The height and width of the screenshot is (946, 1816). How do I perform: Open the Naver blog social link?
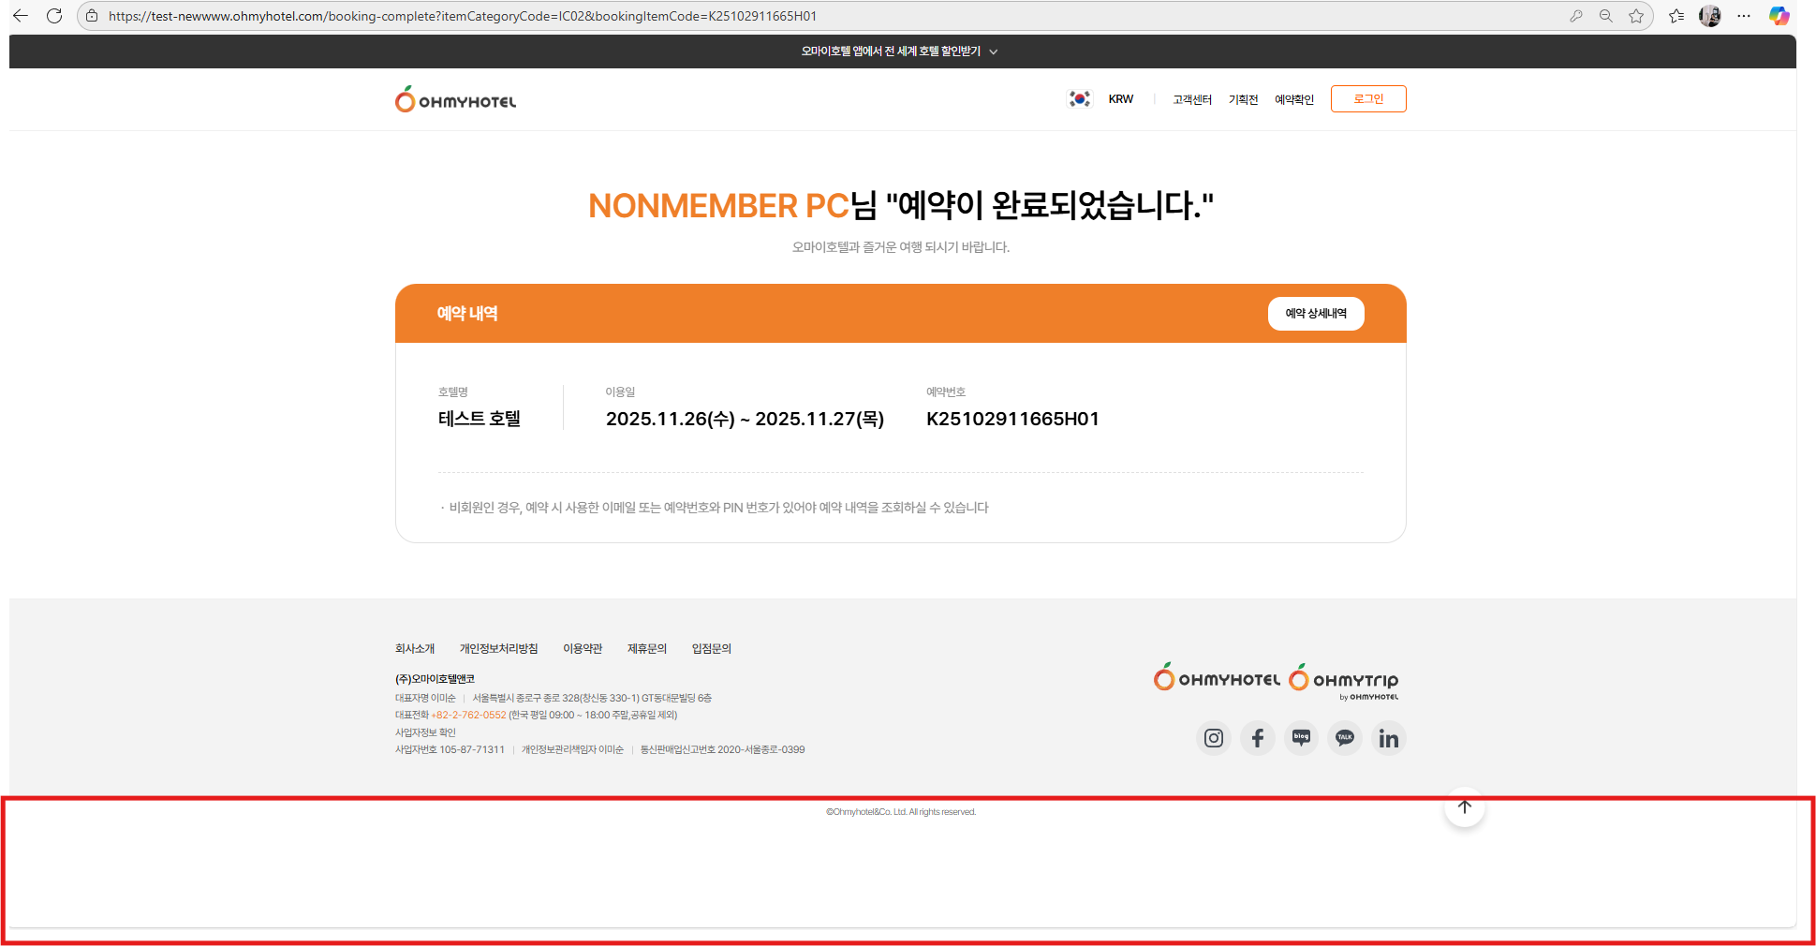[x=1301, y=738]
